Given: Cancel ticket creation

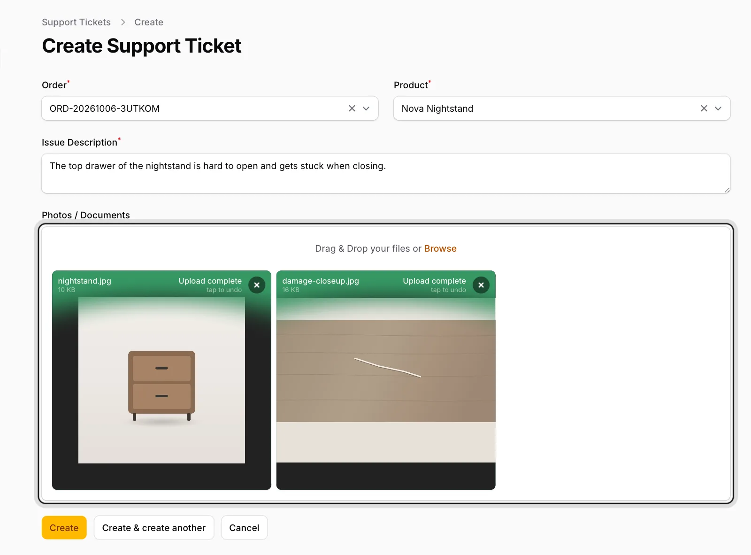Looking at the screenshot, I should pos(244,528).
